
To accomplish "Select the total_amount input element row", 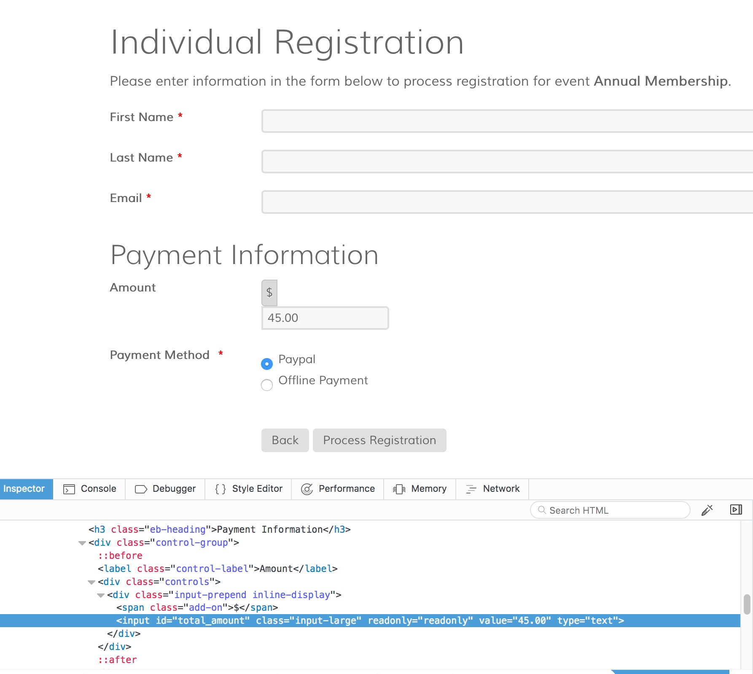I will pos(369,620).
